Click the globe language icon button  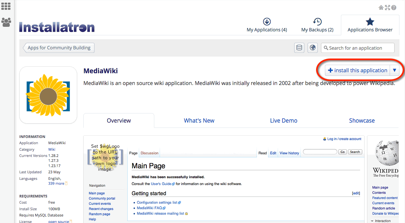tap(313, 48)
